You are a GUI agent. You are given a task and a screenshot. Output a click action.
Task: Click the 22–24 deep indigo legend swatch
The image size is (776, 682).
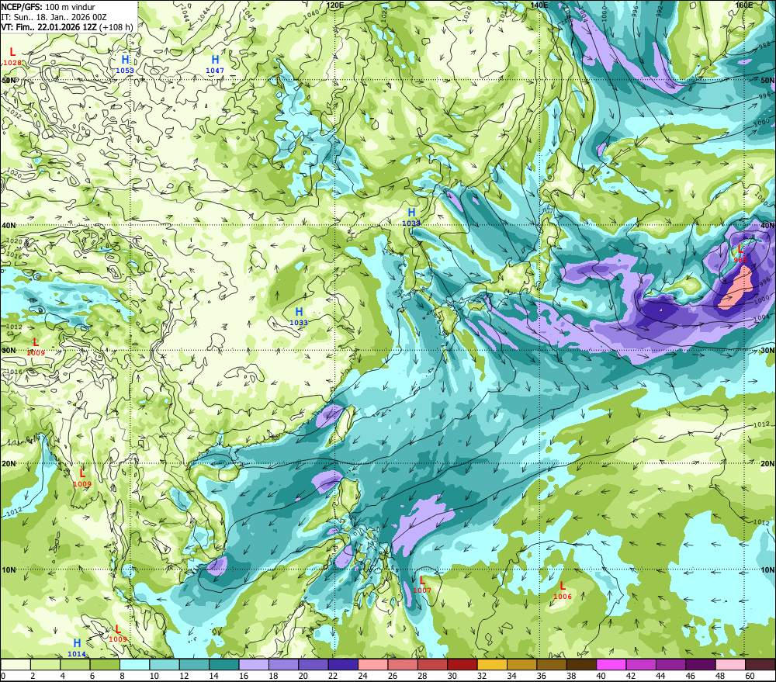tap(343, 665)
